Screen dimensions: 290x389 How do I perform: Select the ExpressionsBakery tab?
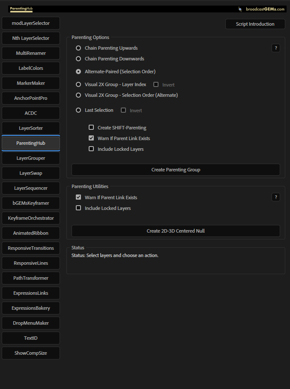31,308
